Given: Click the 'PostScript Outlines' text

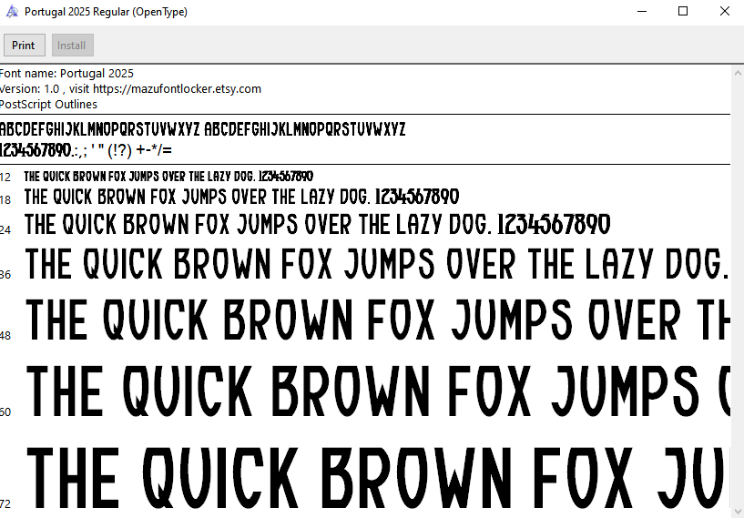Looking at the screenshot, I should (x=49, y=105).
